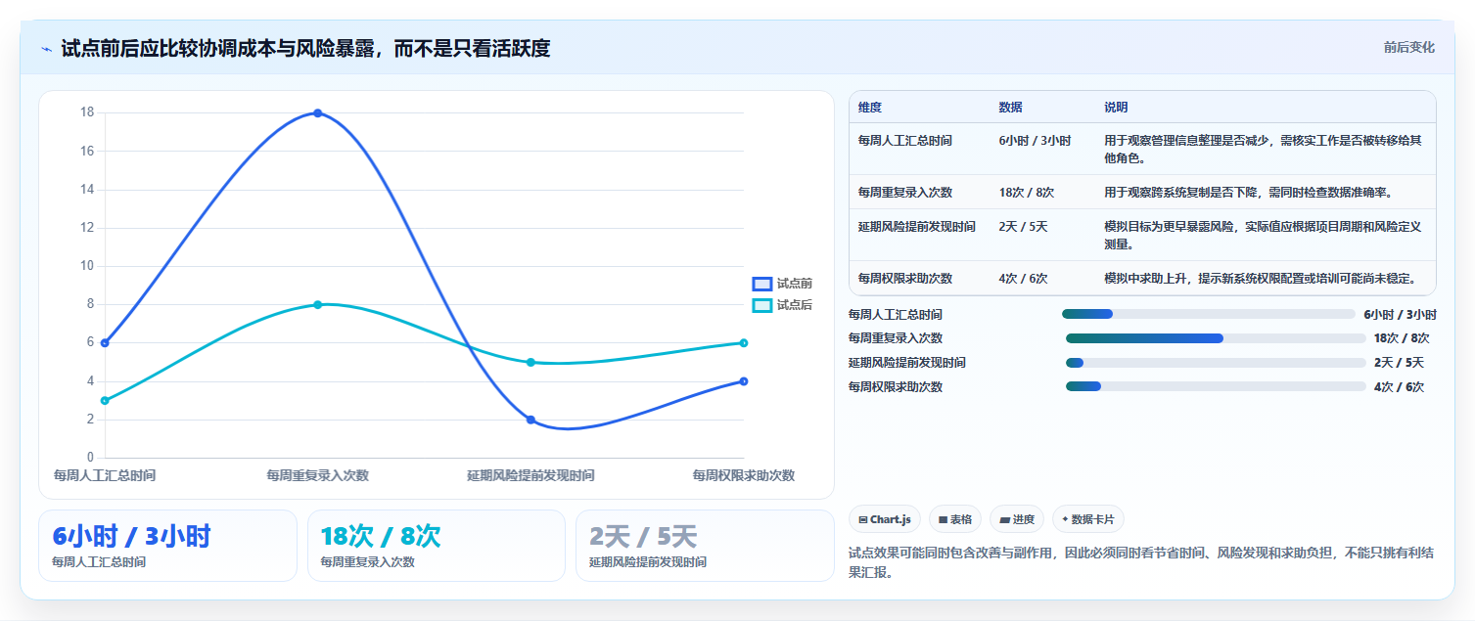Click the 试点后 point at value 5

tap(530, 362)
